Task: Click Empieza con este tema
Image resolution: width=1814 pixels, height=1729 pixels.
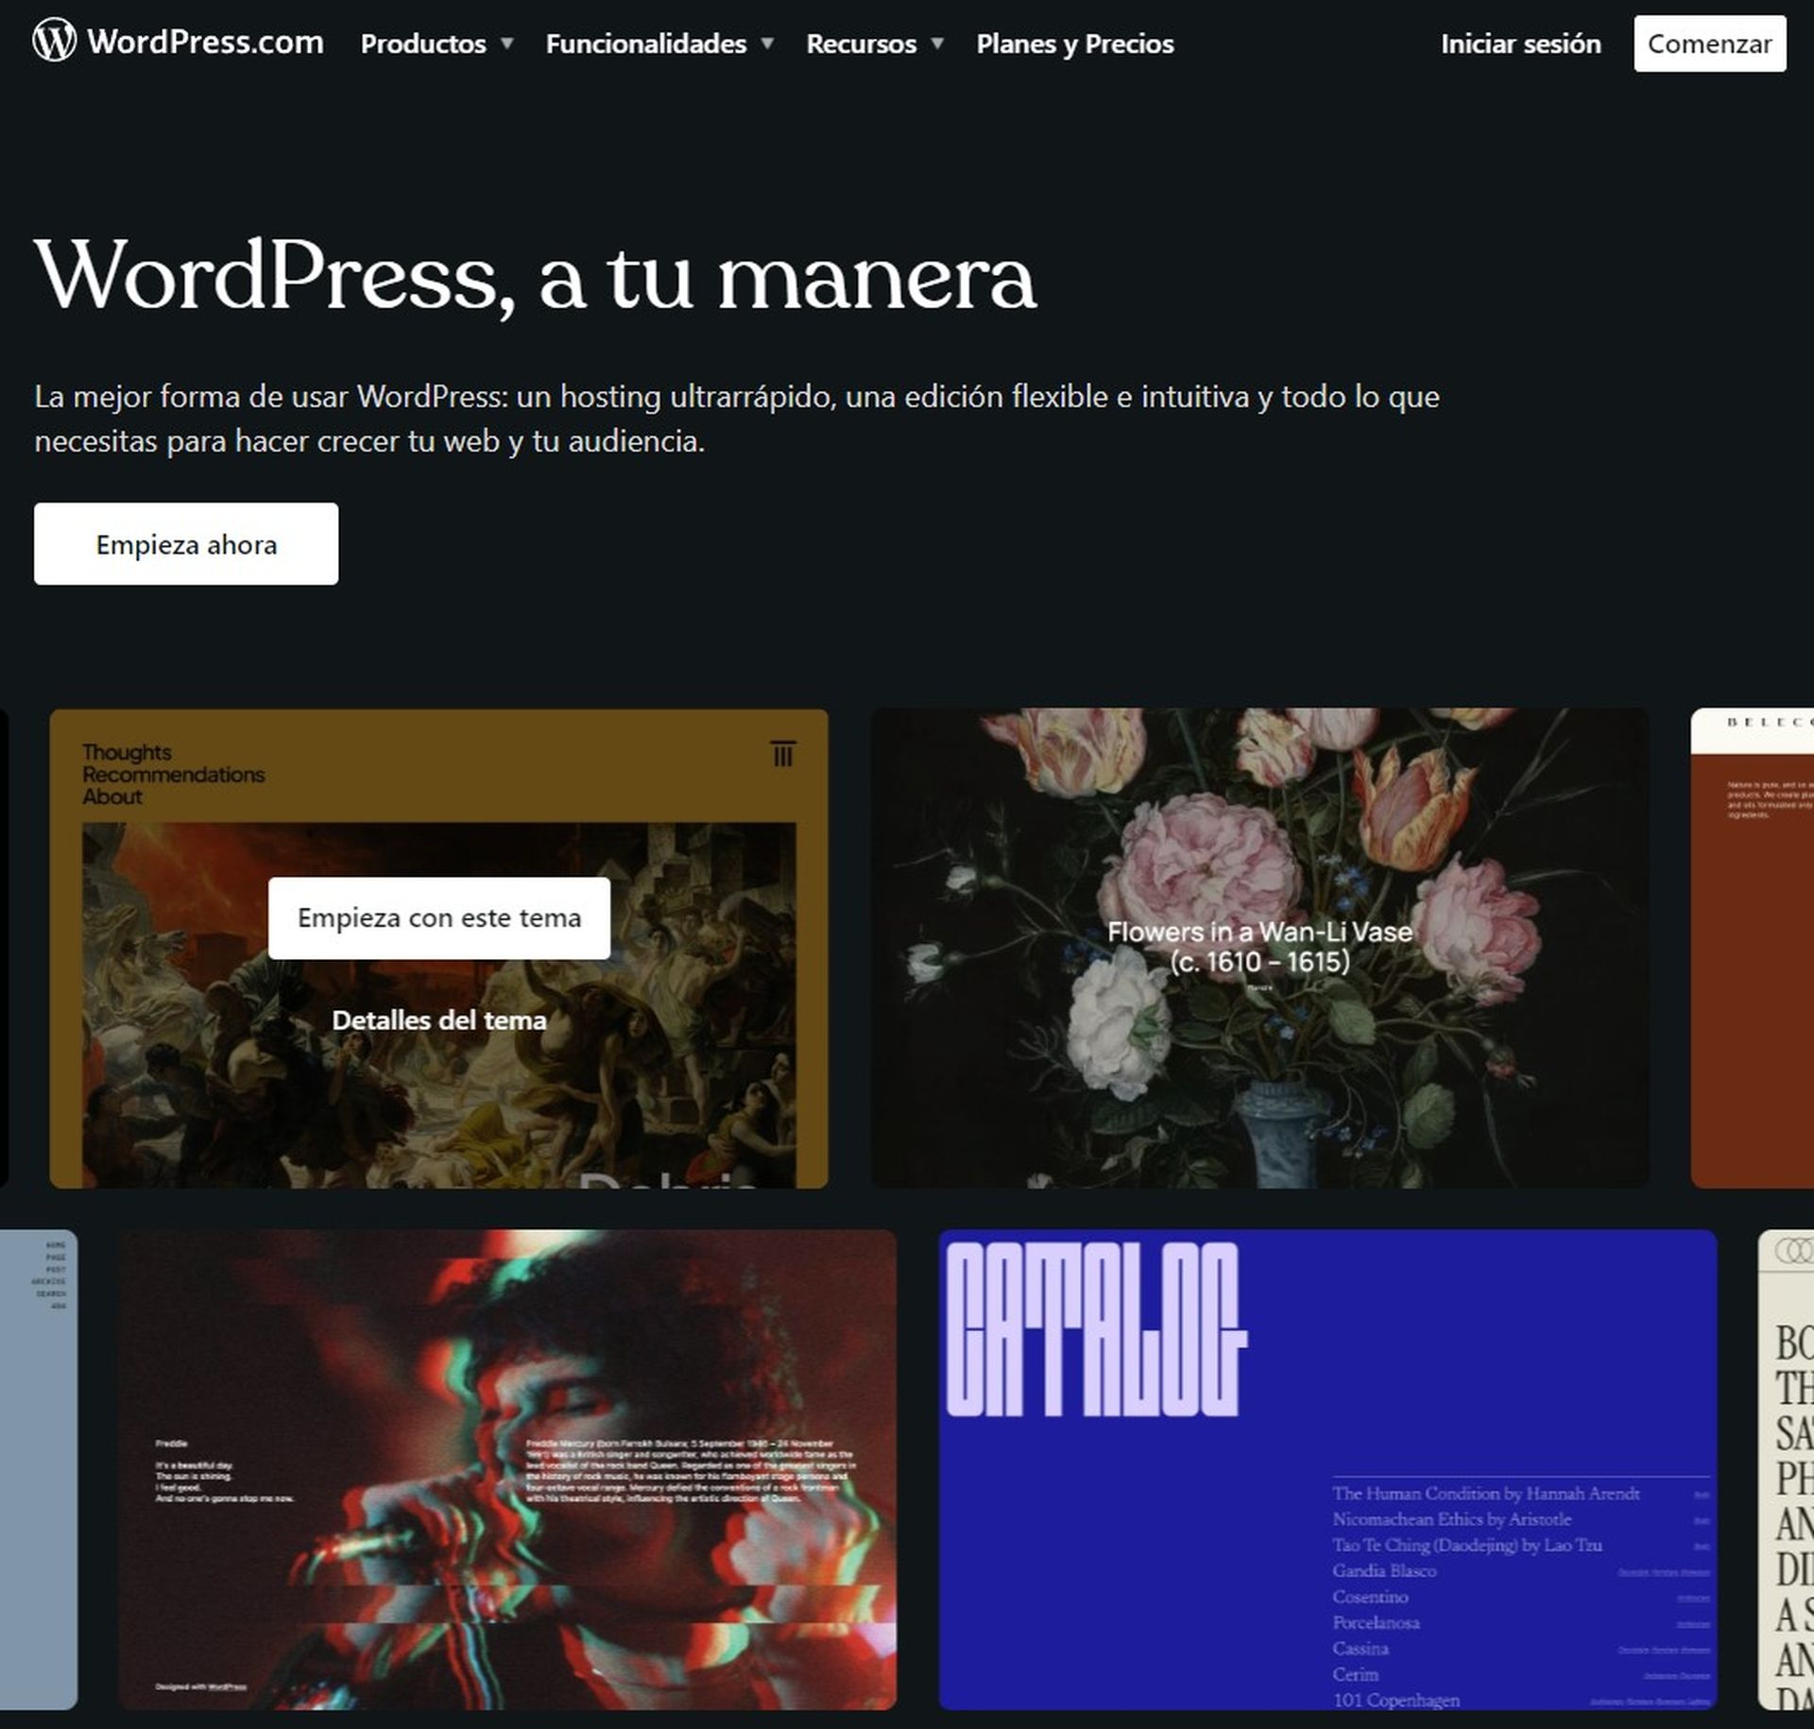Action: tap(440, 916)
